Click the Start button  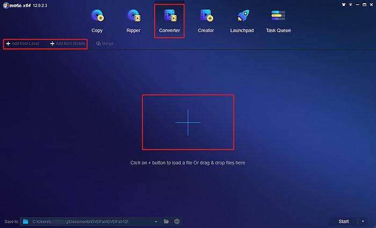pos(344,222)
